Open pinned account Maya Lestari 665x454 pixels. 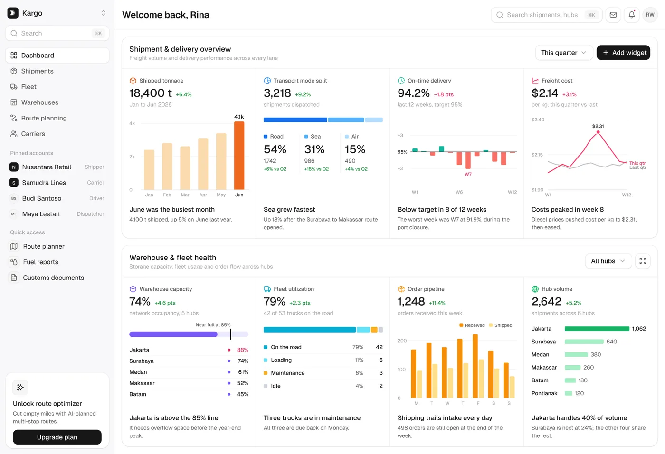tap(57, 214)
